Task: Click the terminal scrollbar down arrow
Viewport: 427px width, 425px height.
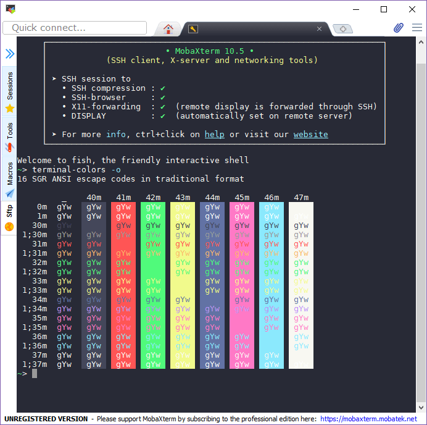Action: (x=421, y=408)
